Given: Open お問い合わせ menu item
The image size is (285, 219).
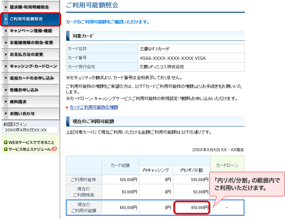Looking at the screenshot, I should click(x=22, y=113).
